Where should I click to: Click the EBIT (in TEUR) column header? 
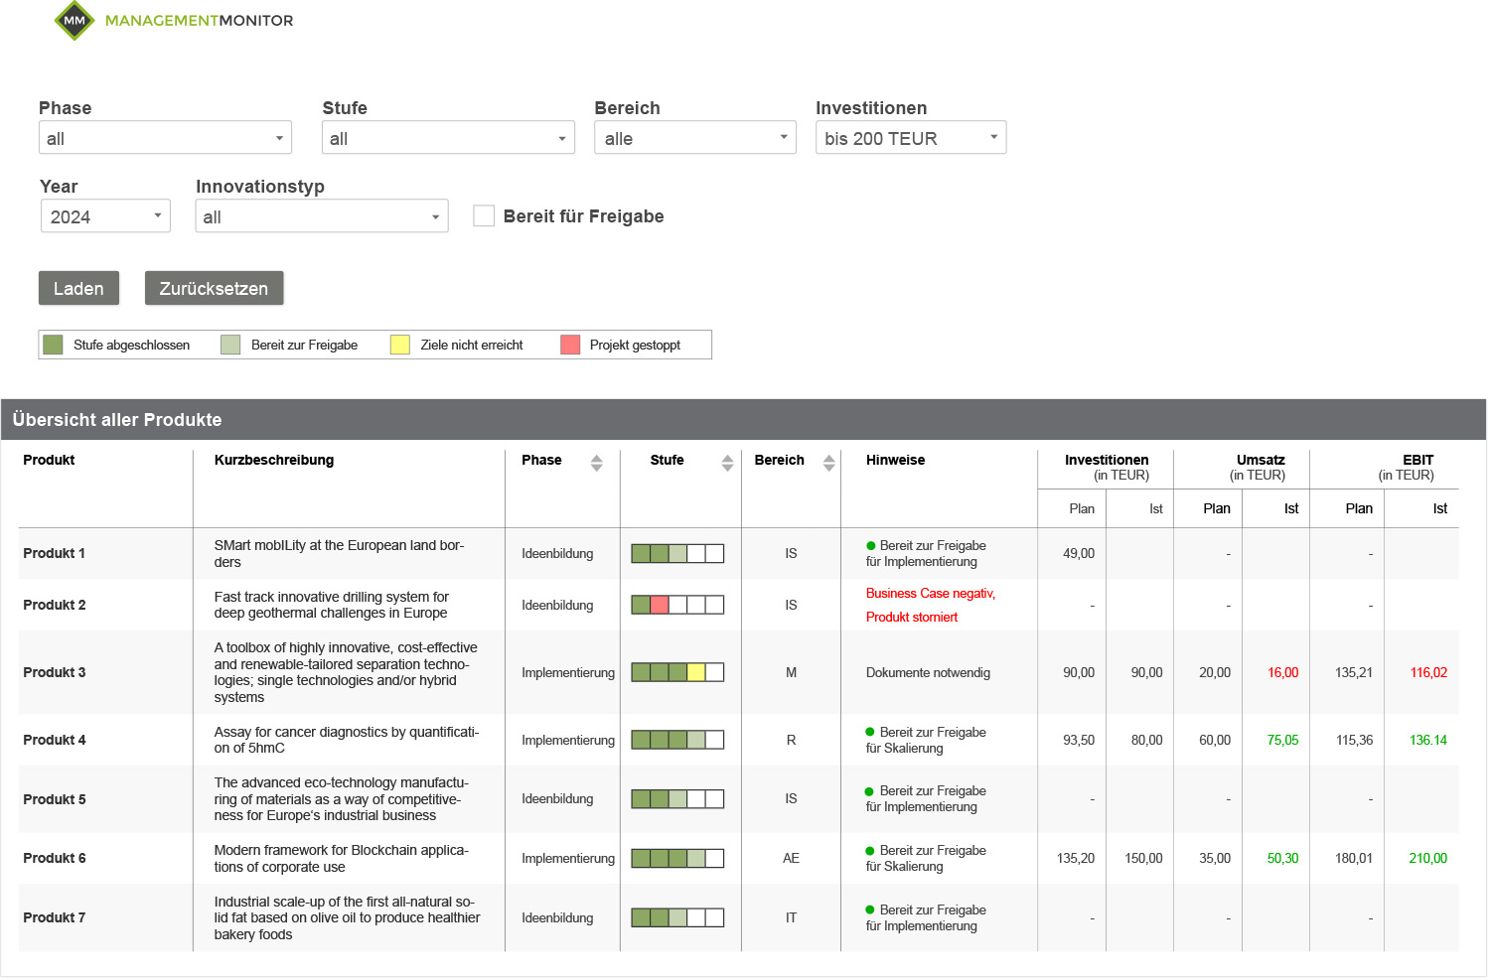click(x=1407, y=467)
